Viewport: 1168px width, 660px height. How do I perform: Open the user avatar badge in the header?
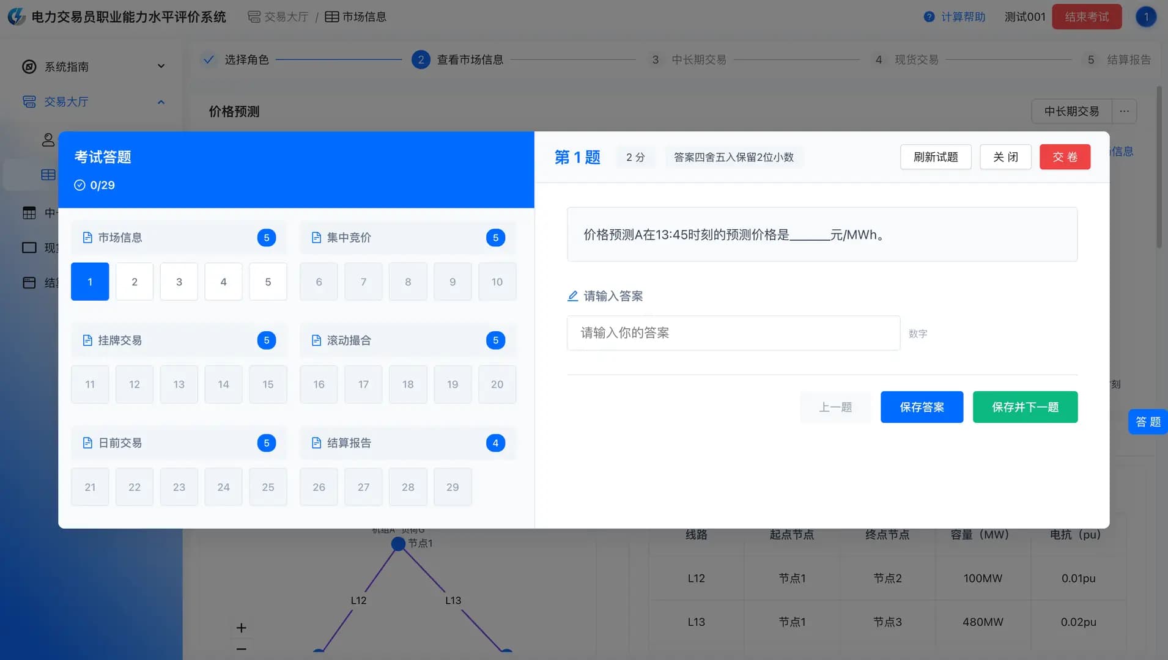[x=1146, y=17]
